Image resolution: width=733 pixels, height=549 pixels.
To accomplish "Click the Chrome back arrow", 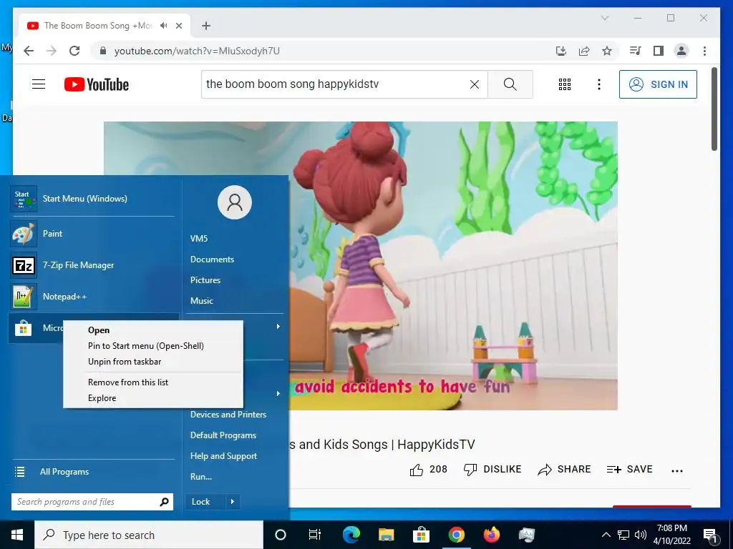I will [x=29, y=51].
